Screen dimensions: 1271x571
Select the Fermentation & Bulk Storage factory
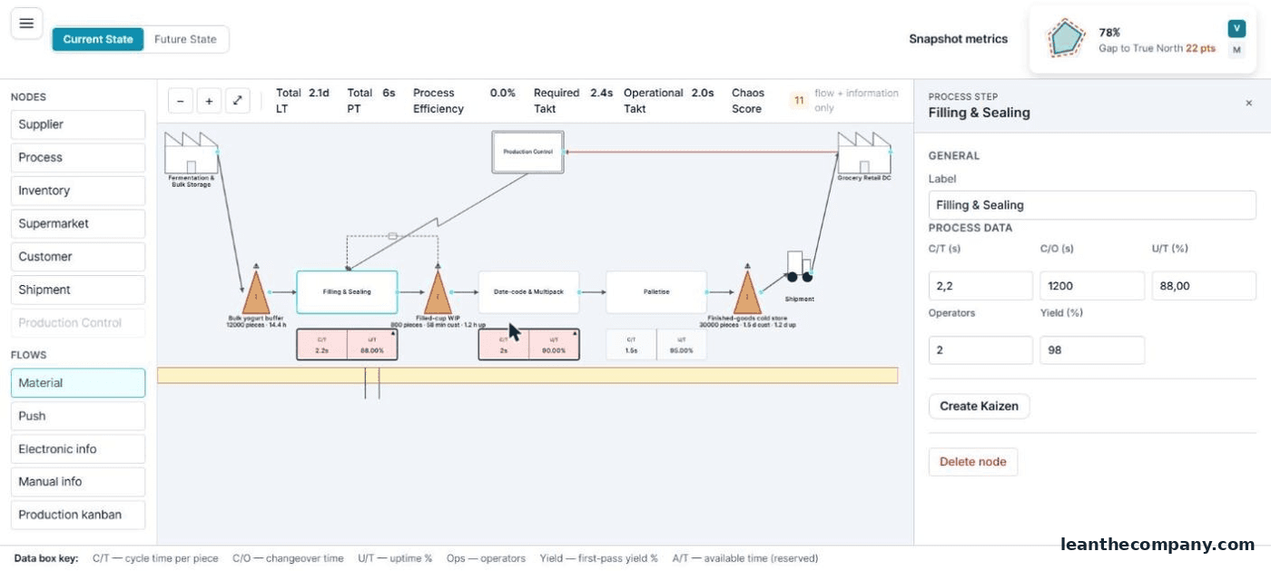click(192, 153)
